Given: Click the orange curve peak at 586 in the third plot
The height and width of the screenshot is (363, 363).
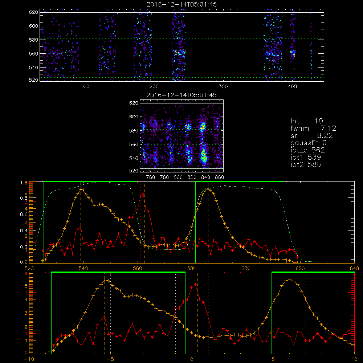Looking at the screenshot, I should pyautogui.click(x=208, y=189).
